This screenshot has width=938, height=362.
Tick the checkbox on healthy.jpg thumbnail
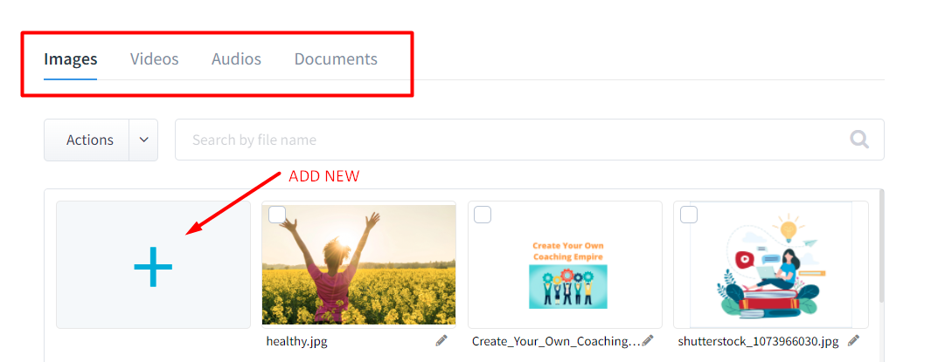pyautogui.click(x=277, y=215)
